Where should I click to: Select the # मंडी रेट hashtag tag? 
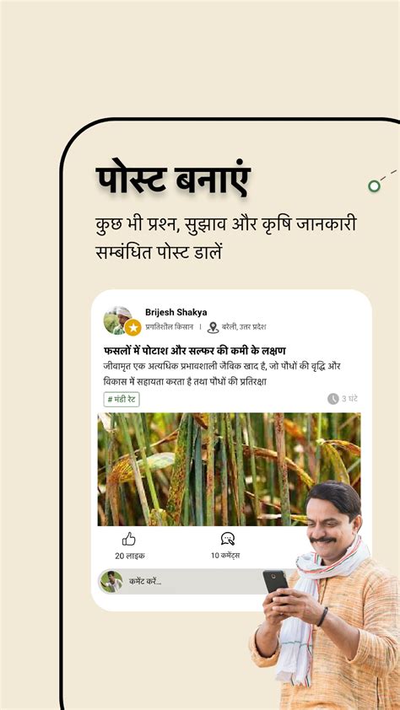(122, 400)
